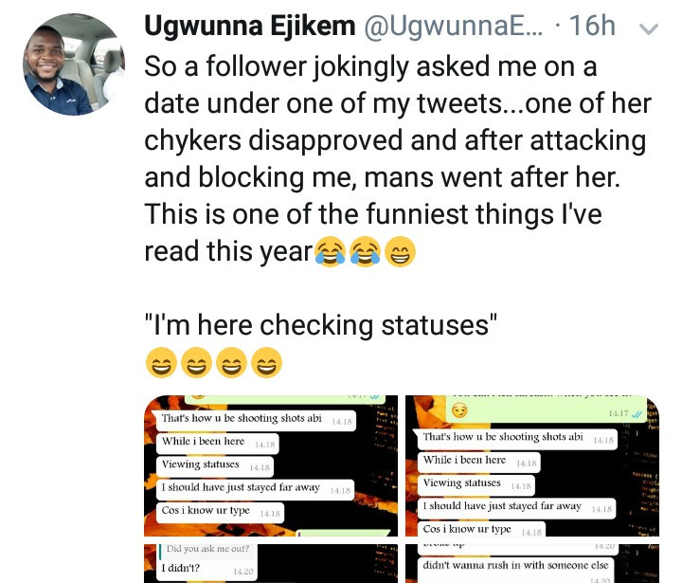Screen dimensions: 682x583
Task: Open the top-right chat screenshot image
Action: coord(532,466)
